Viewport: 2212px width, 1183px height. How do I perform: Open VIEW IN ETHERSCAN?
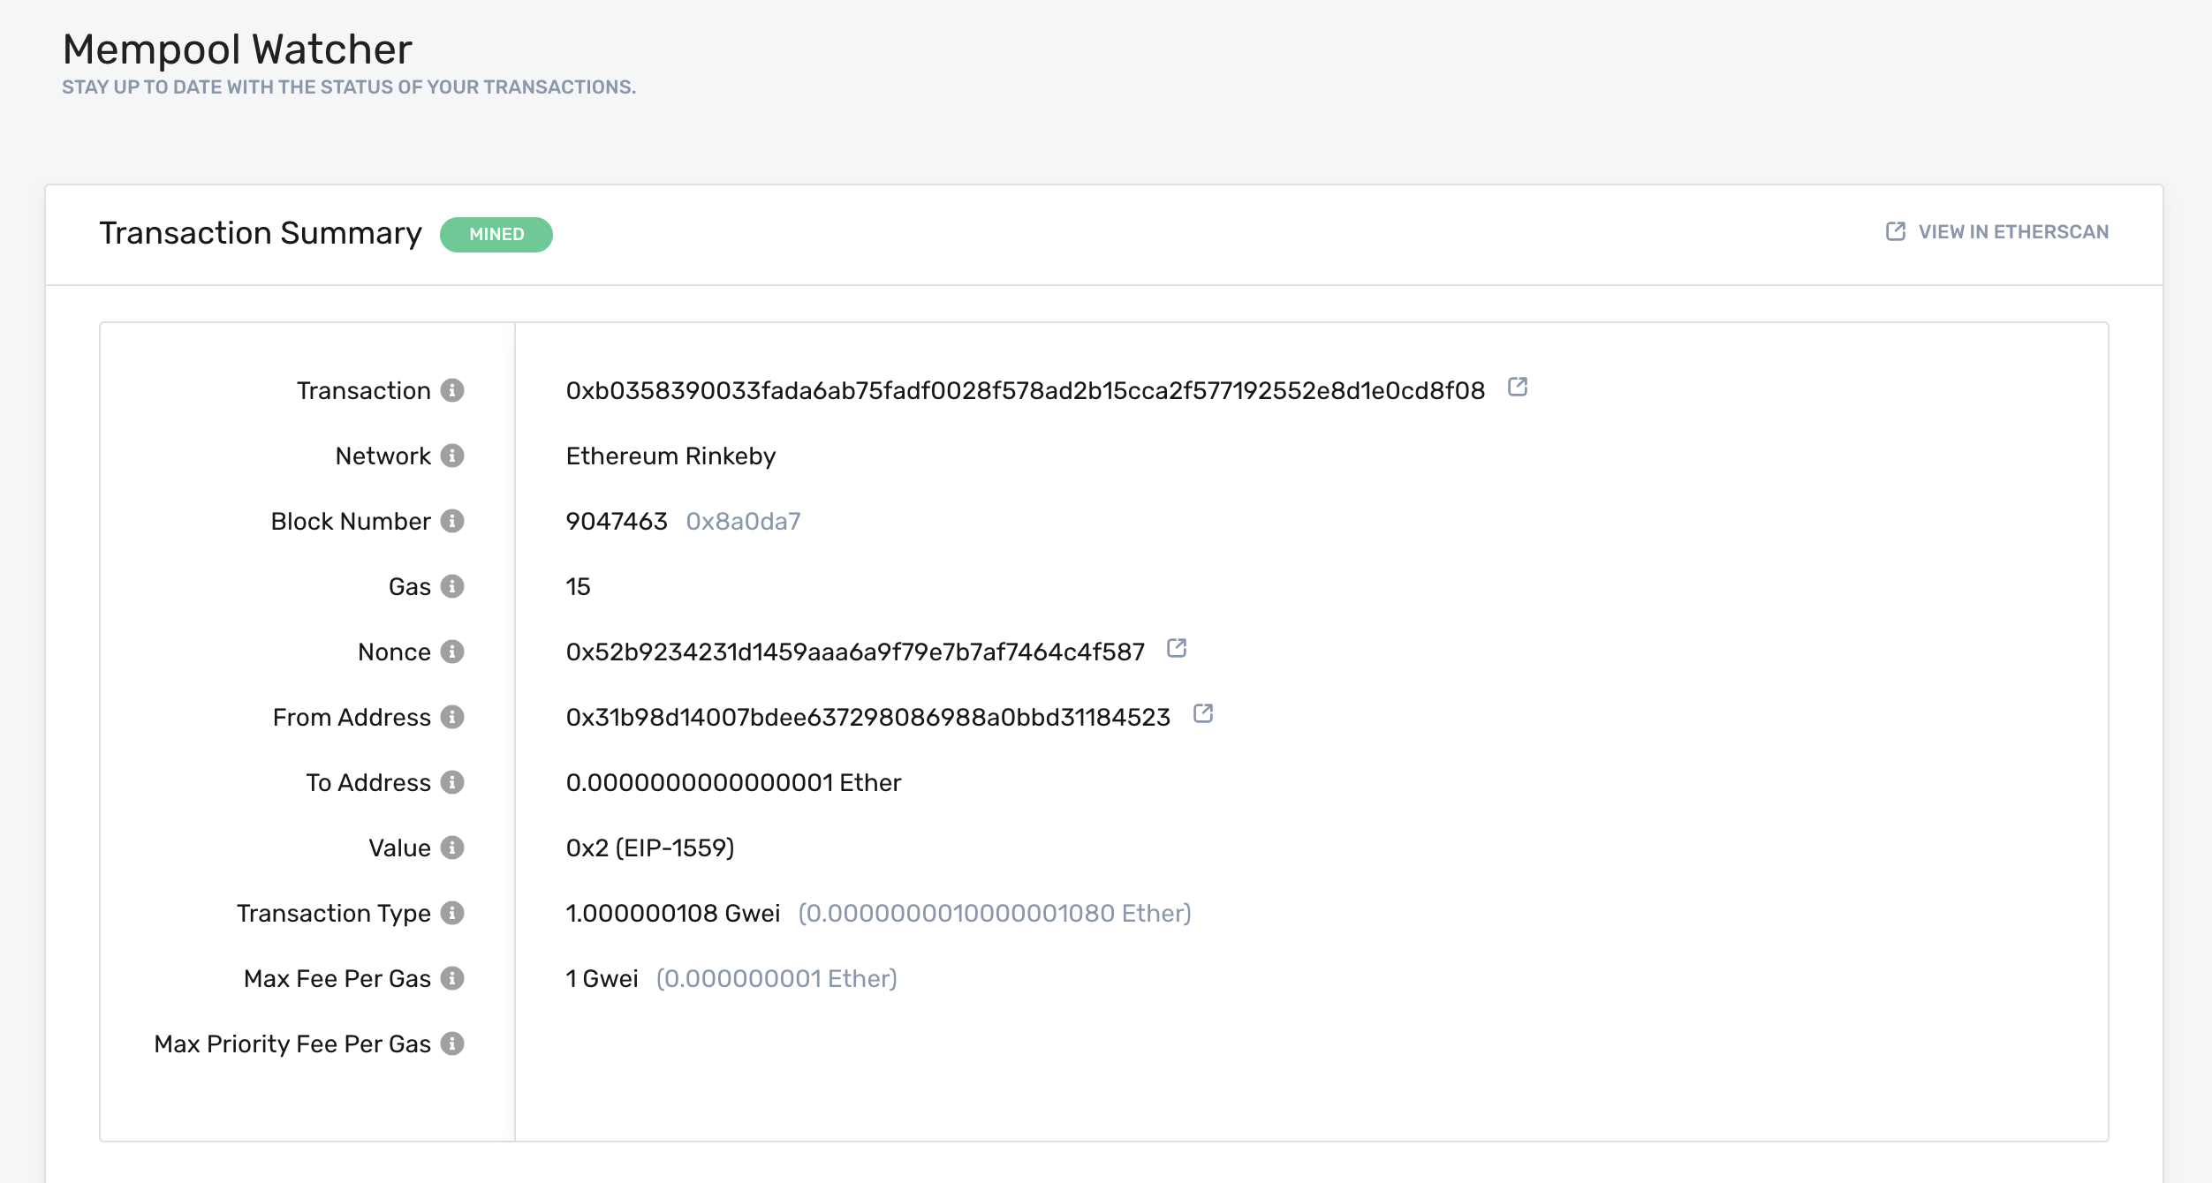(x=2013, y=231)
